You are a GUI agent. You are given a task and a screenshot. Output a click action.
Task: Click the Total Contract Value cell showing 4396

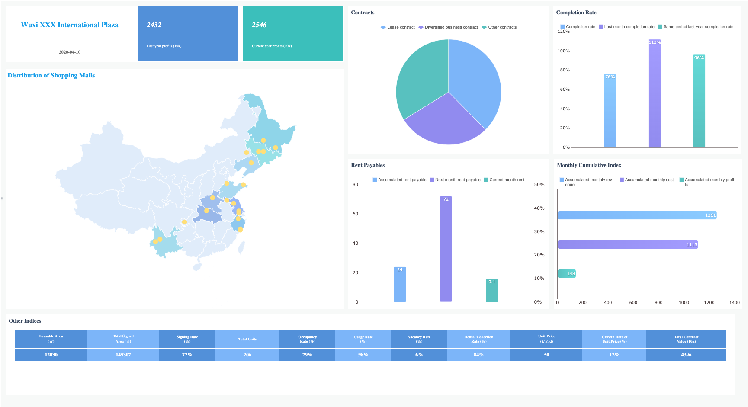pyautogui.click(x=686, y=355)
